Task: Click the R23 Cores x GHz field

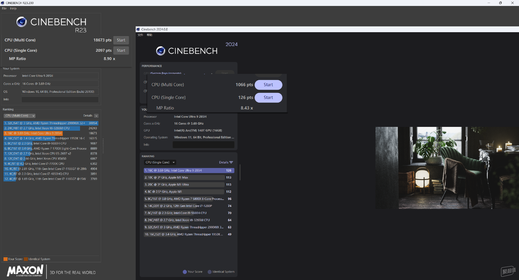Action: 60,84
